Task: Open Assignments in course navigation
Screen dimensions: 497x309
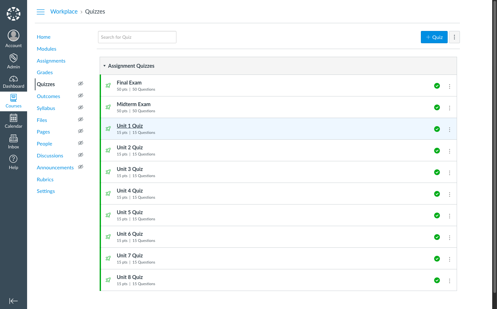Action: [x=51, y=61]
